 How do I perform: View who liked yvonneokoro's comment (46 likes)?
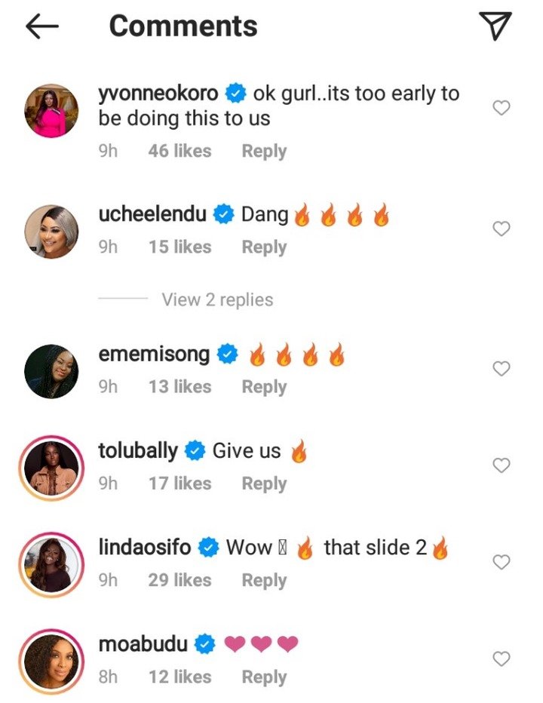[x=179, y=151]
